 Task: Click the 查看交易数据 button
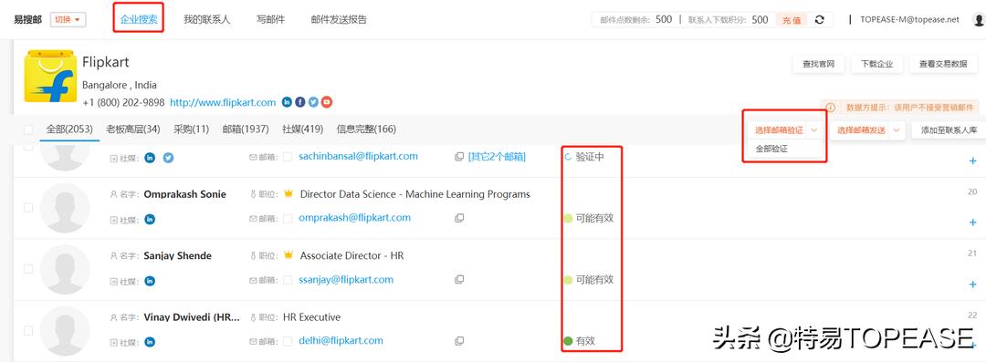[943, 64]
